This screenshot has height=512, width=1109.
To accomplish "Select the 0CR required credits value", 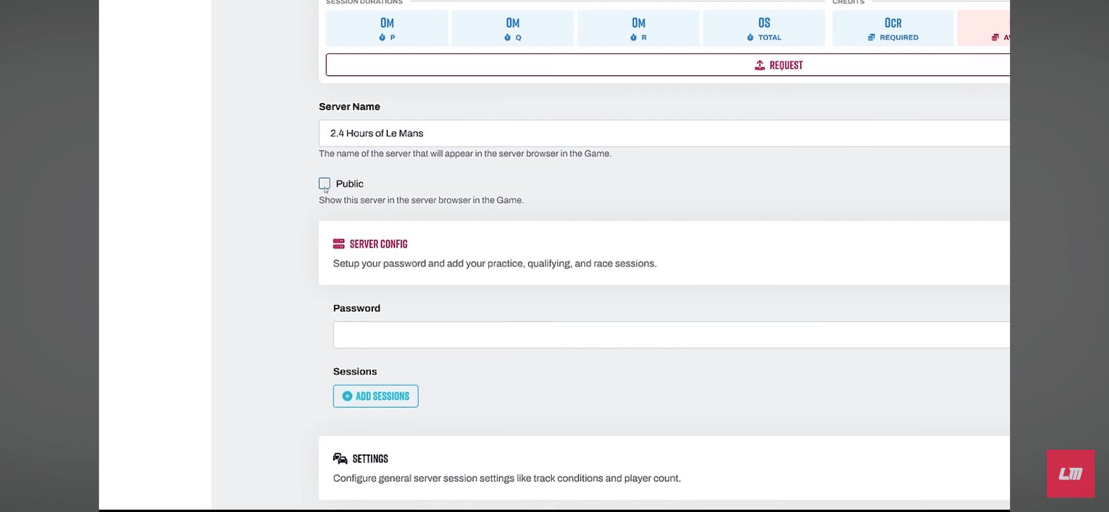I will tap(893, 23).
